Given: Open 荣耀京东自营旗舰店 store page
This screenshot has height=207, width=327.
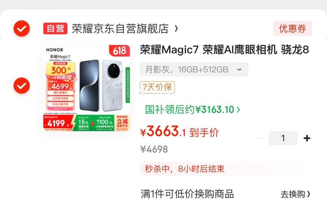Looking at the screenshot, I should click(120, 28).
